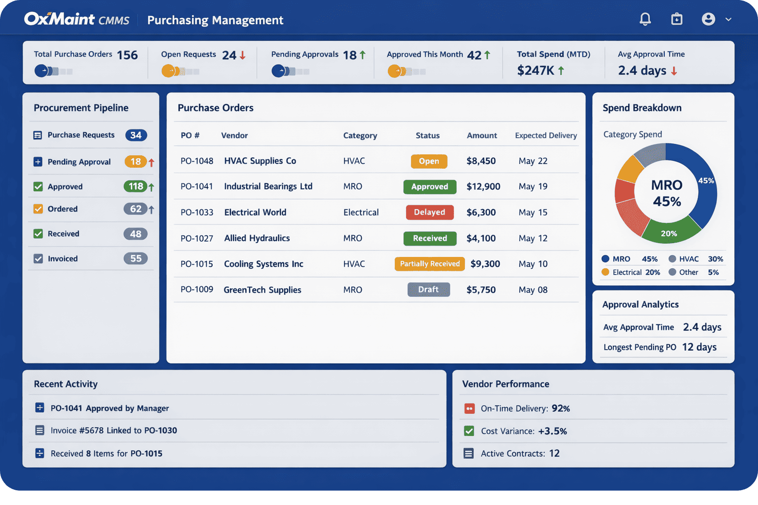Sort by the PO # column header
Viewport: 758px width, 505px height.
(190, 136)
